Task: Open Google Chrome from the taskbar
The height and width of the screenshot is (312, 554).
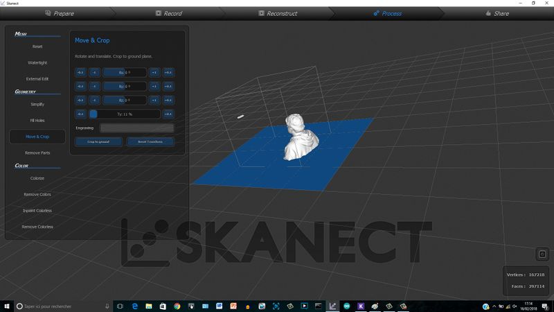Action: [x=177, y=306]
